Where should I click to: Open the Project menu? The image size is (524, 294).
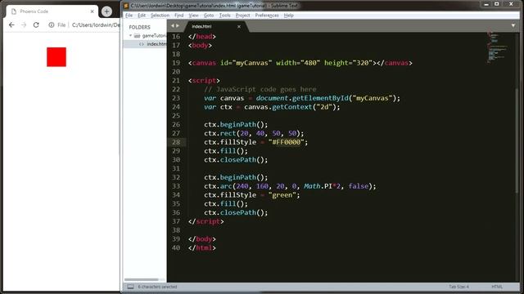pyautogui.click(x=242, y=16)
